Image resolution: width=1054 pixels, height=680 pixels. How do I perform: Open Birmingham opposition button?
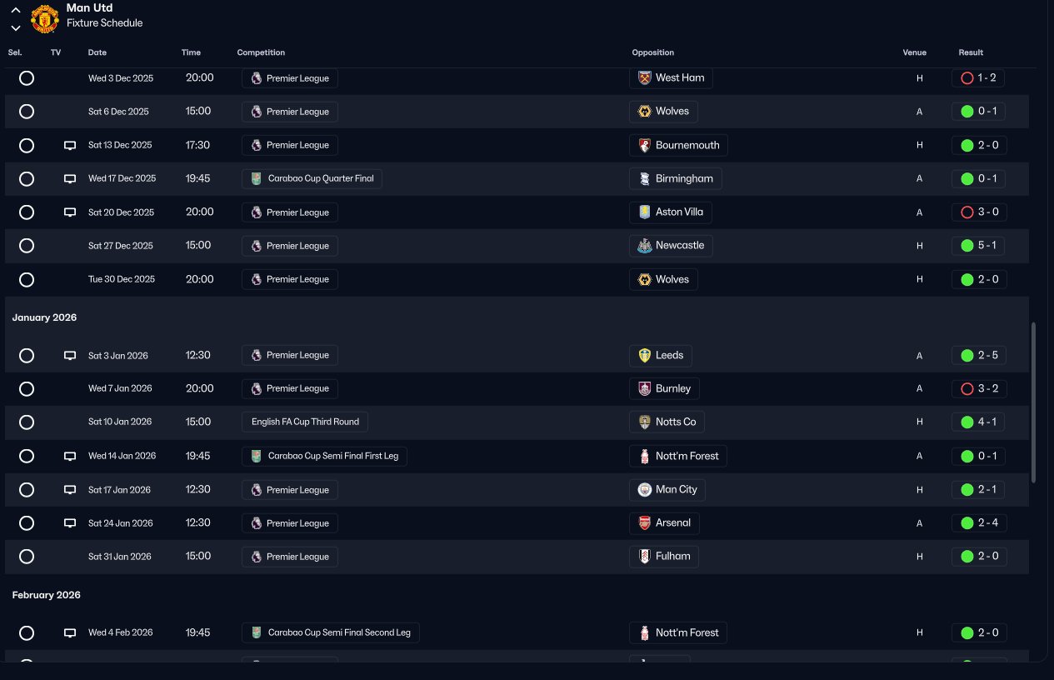pyautogui.click(x=676, y=178)
